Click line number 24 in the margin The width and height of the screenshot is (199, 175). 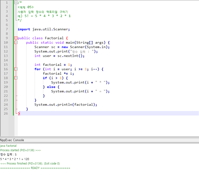[x=6, y=105]
